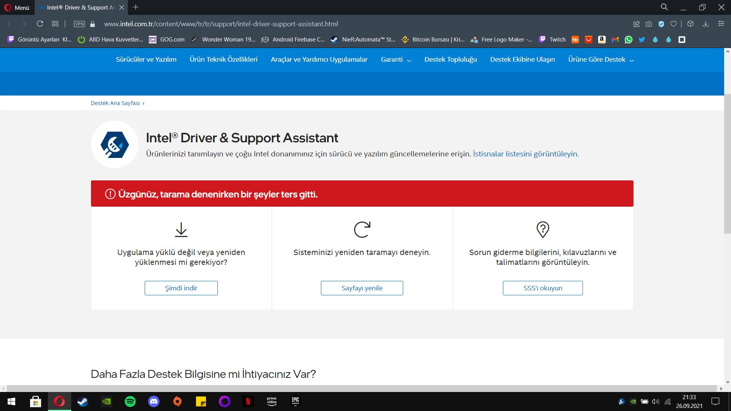Screen dimensions: 731x411
Task: Click the download arrow icon
Action: (181, 229)
